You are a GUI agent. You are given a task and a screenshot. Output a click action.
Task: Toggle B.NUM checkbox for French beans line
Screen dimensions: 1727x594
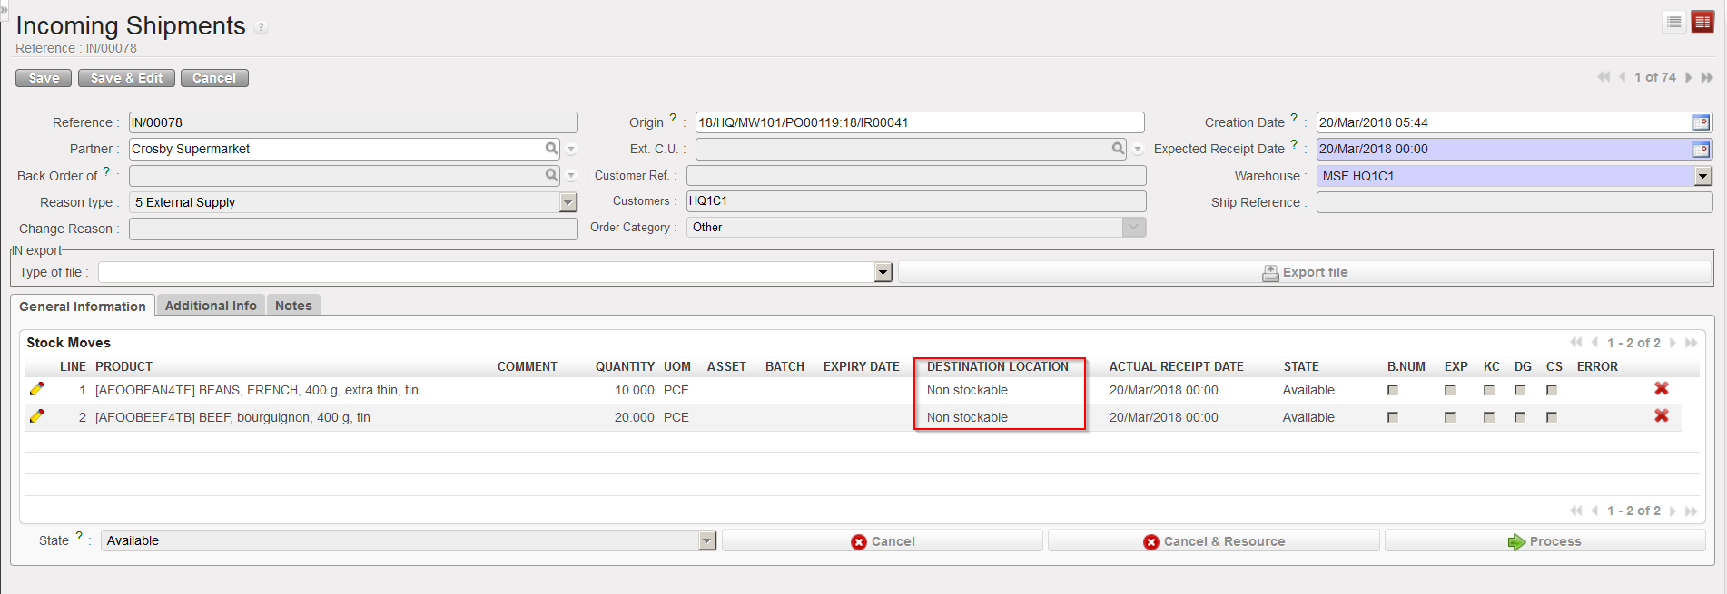pos(1393,390)
